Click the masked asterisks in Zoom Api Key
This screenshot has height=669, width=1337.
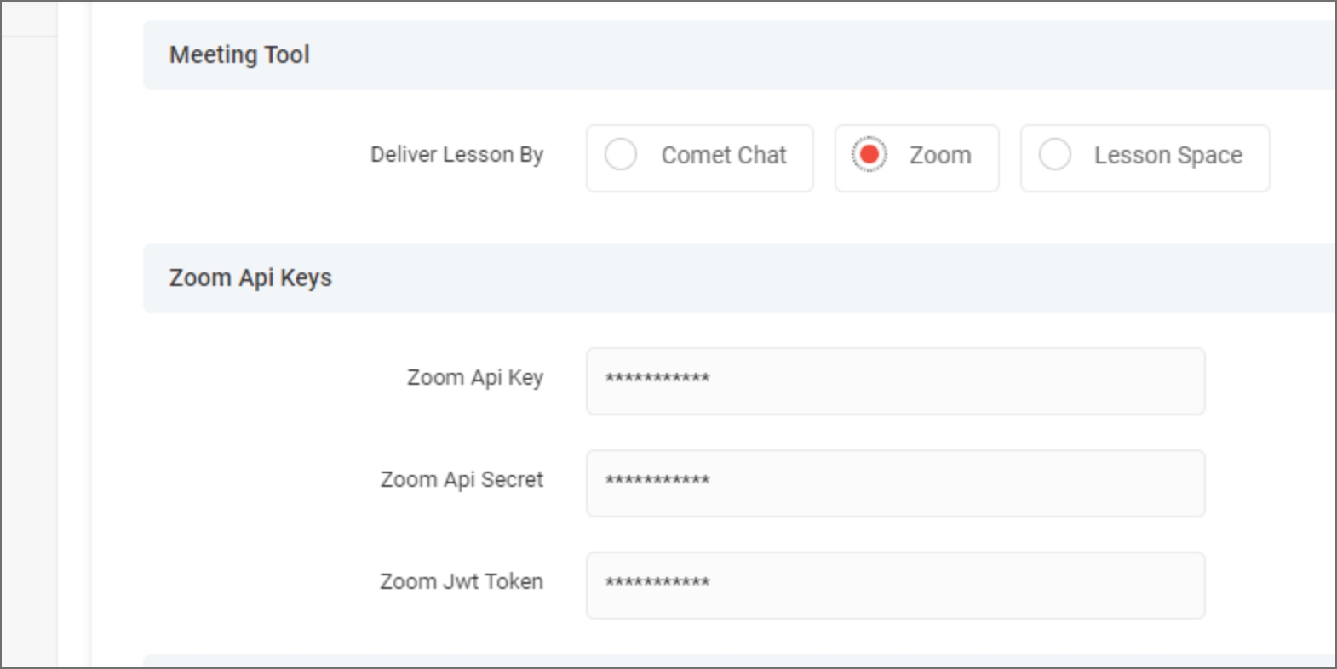click(657, 379)
